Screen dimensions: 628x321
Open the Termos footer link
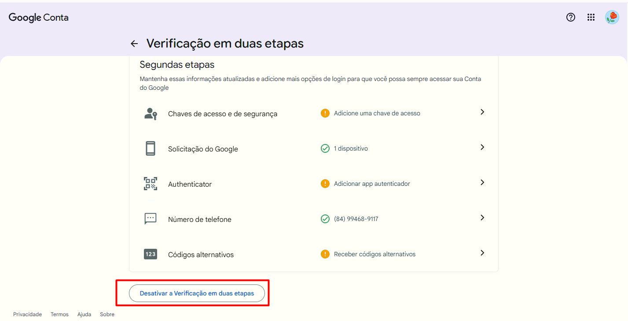click(x=59, y=314)
